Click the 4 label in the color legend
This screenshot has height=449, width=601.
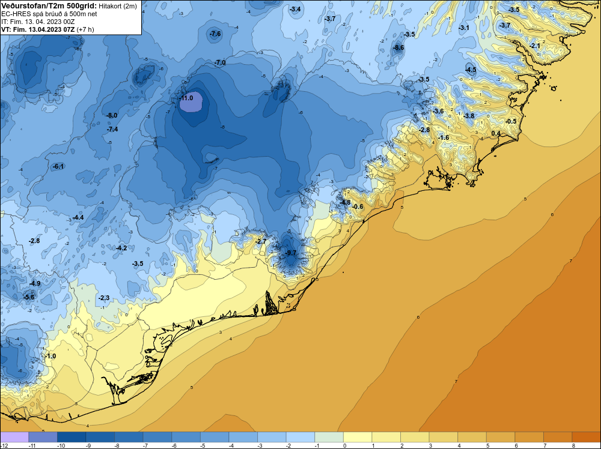459,446
